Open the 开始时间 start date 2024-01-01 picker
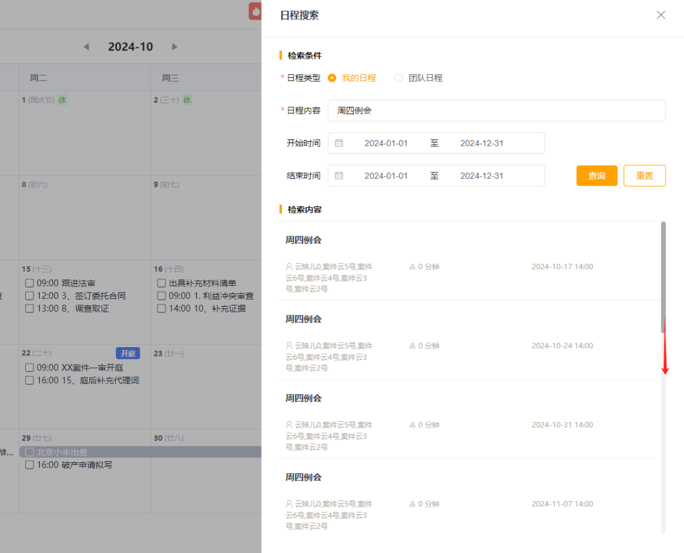 pos(386,143)
